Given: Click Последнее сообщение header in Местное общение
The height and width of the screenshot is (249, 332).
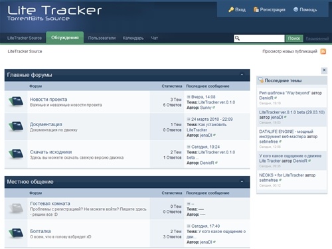Looking at the screenshot, I should [208, 193].
